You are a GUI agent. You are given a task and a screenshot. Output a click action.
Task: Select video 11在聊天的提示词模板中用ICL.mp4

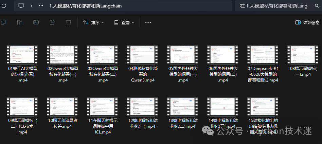[103, 116]
